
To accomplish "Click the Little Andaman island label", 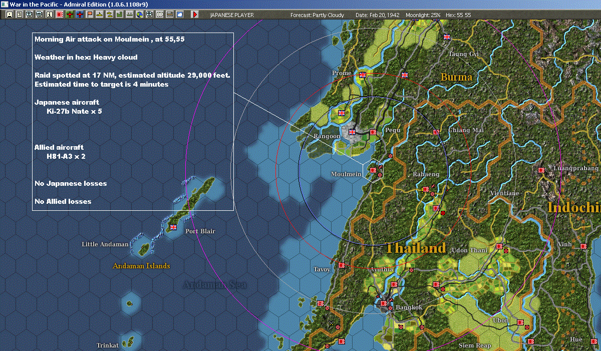I will [x=105, y=244].
